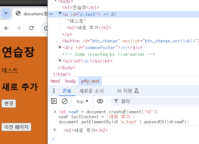Select the "테스트" text node in Elements

pyautogui.click(x=76, y=21)
